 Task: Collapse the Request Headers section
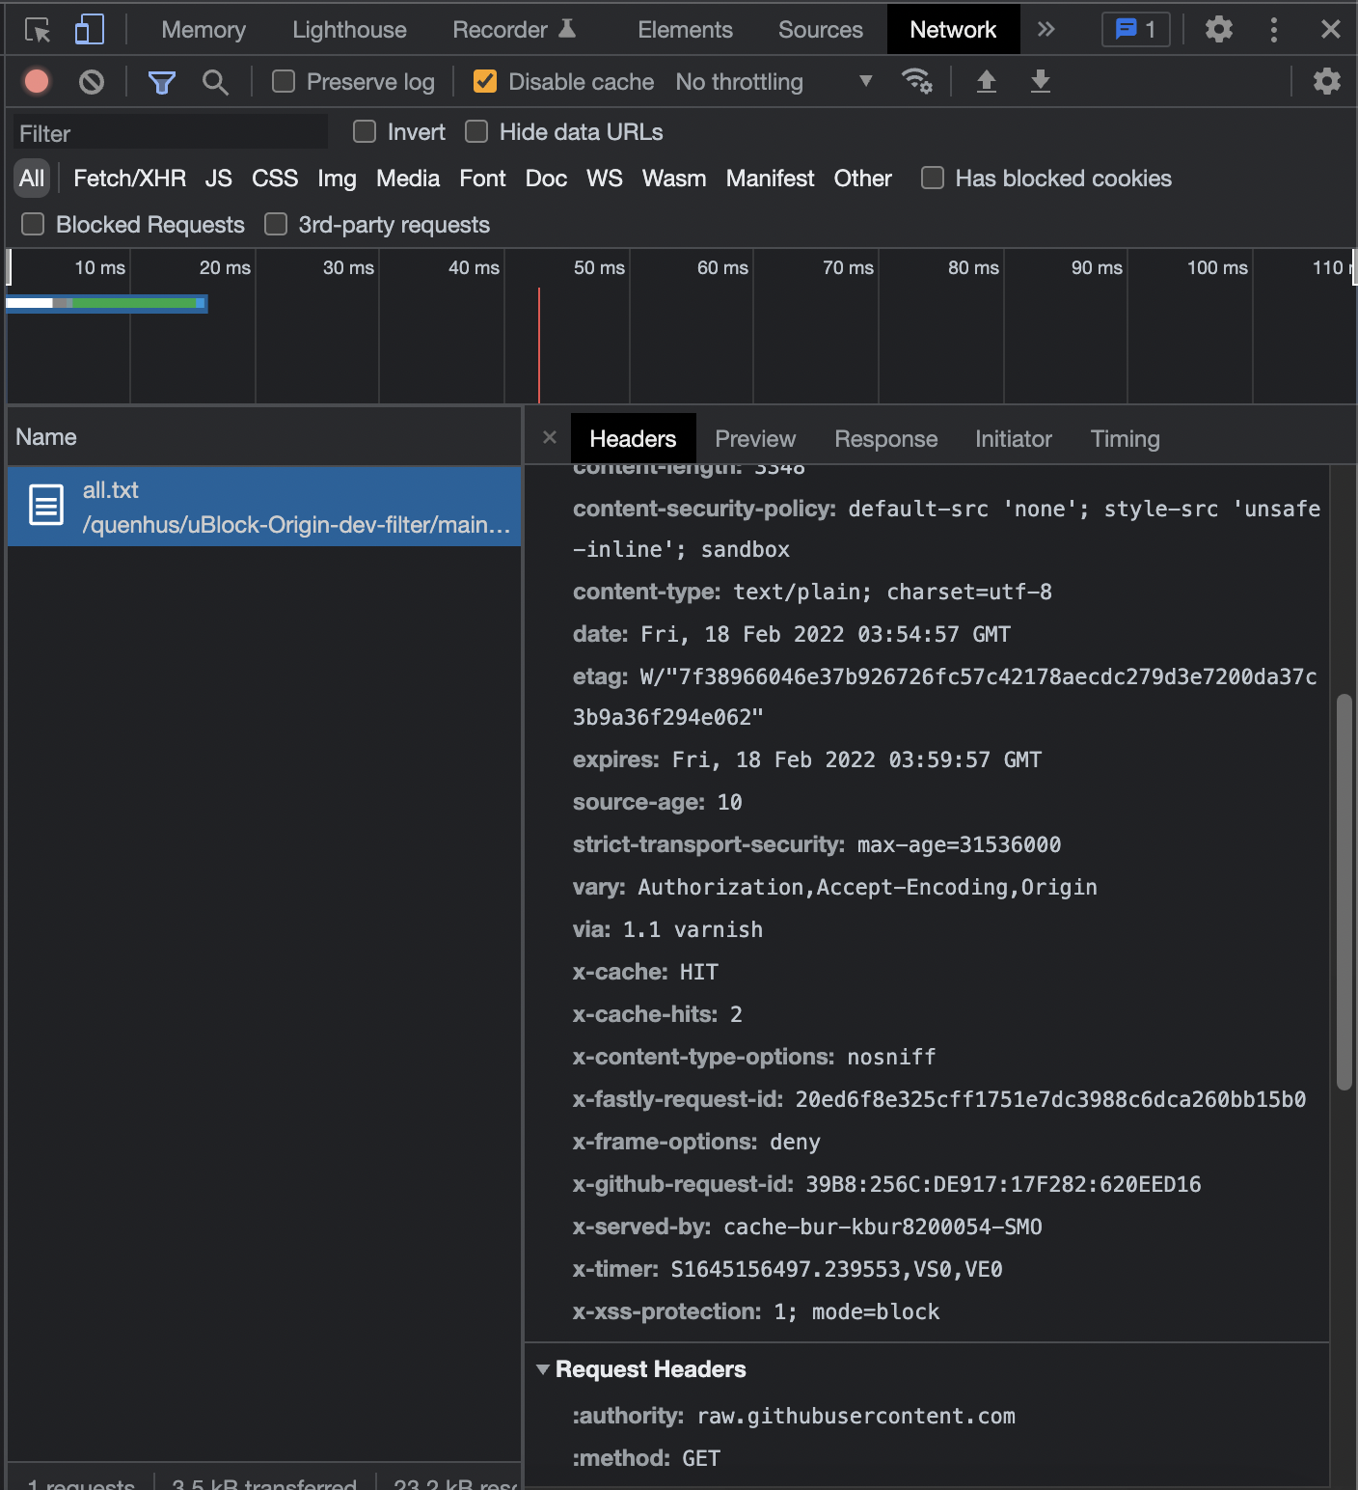tap(543, 1369)
